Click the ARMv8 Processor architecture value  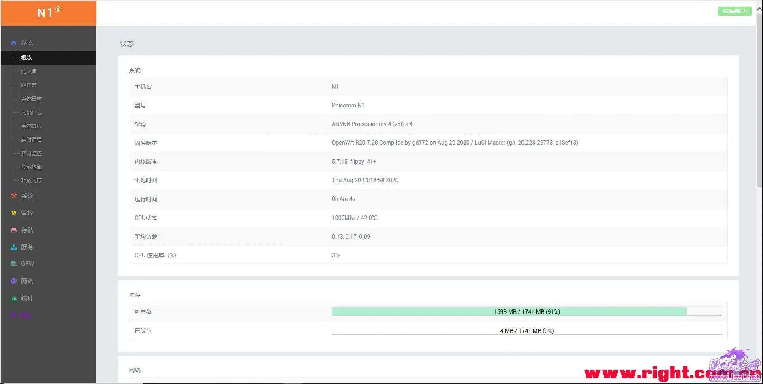pyautogui.click(x=372, y=124)
